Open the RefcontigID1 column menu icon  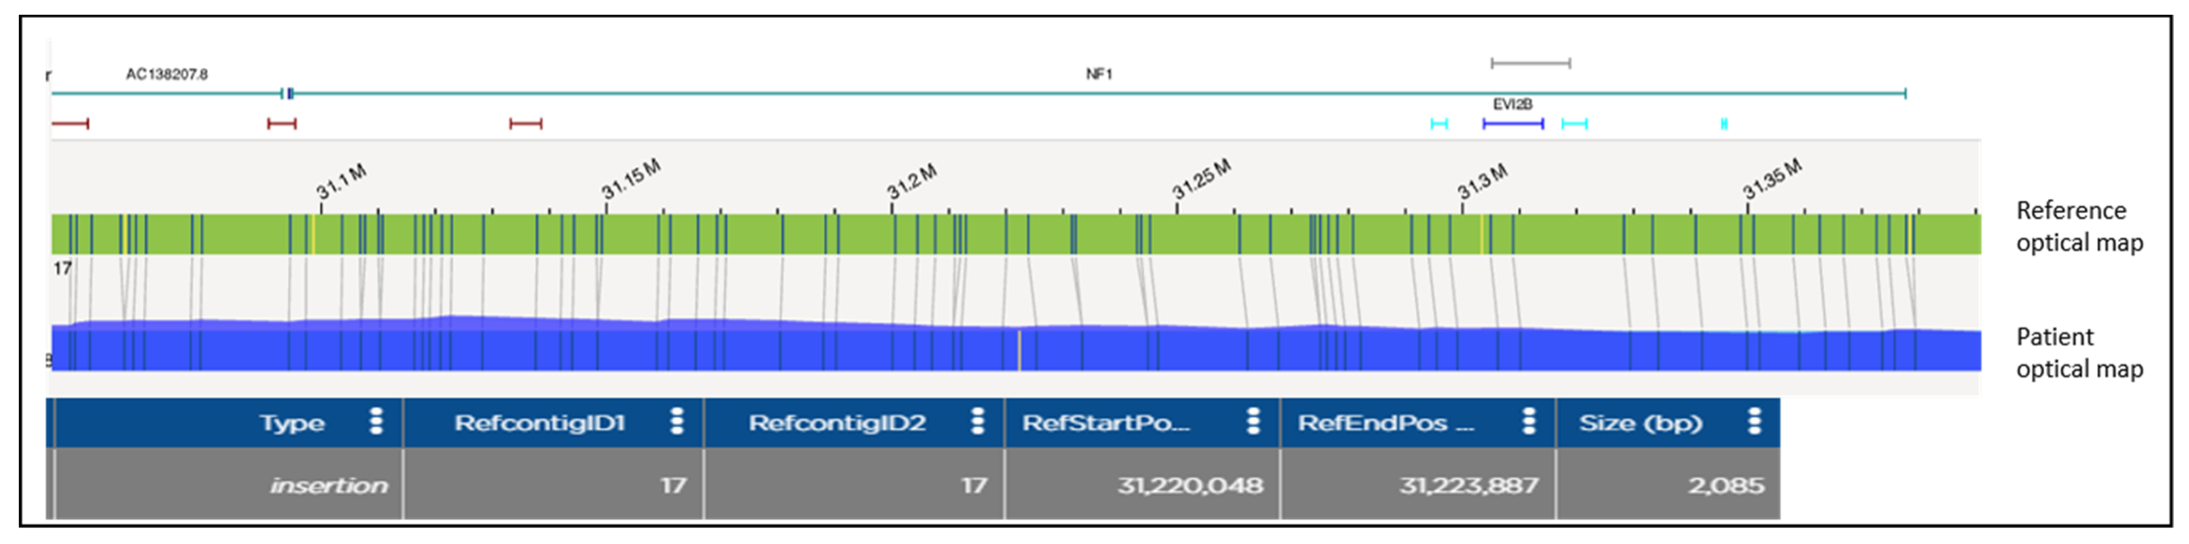click(x=677, y=421)
